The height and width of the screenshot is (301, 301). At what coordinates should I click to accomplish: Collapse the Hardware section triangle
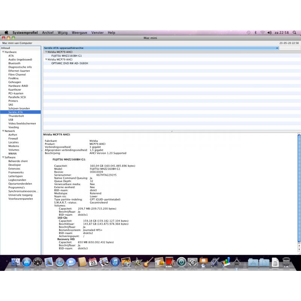pos(3,52)
